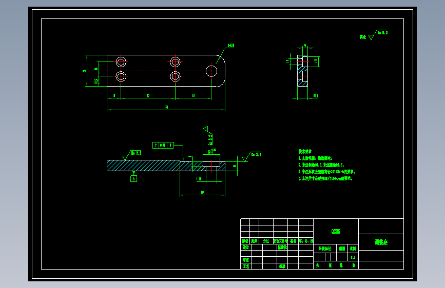Click the 比例 label cell
The image size is (445, 288).
tap(353, 249)
